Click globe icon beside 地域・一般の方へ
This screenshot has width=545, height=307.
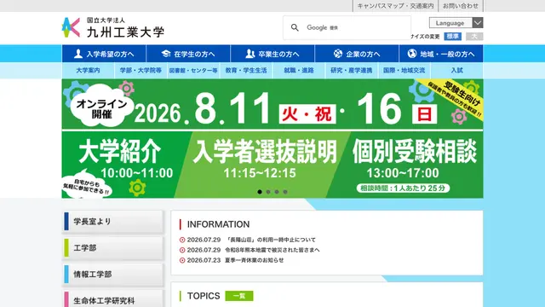coord(412,54)
